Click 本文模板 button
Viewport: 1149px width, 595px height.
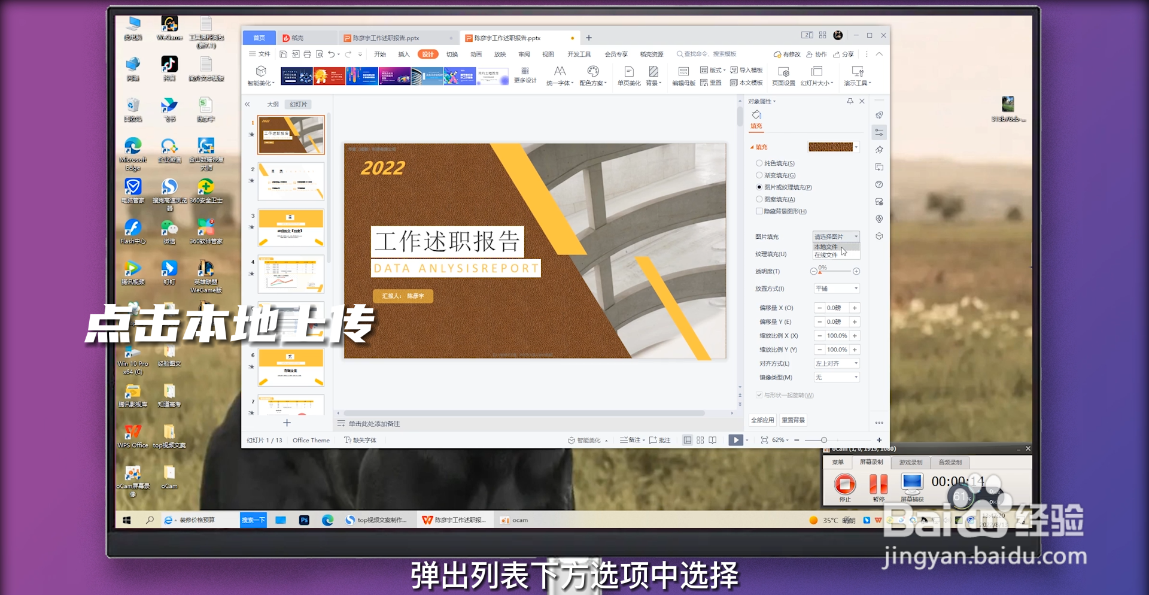click(746, 83)
